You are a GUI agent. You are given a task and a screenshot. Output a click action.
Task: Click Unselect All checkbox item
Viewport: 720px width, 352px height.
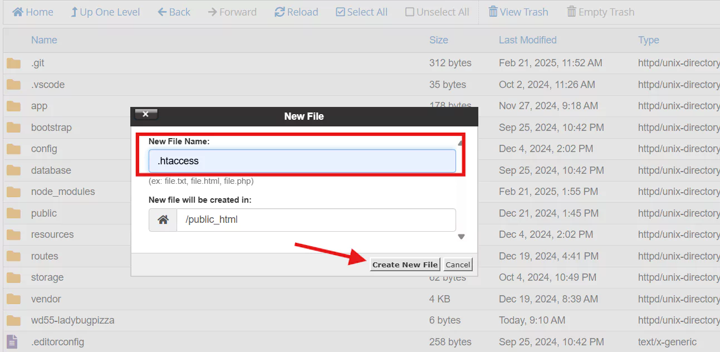[x=437, y=12]
